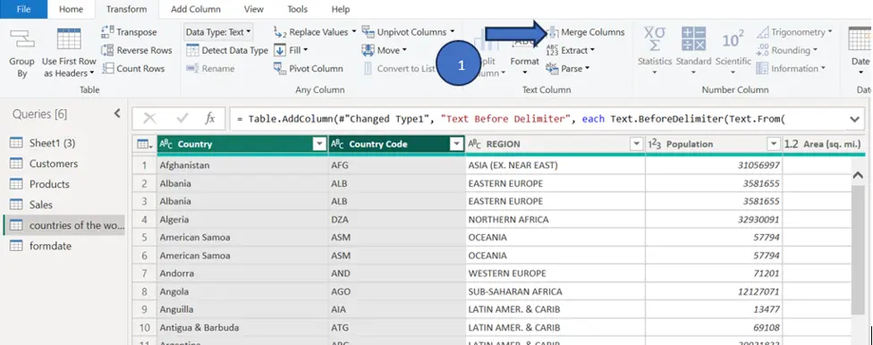This screenshot has width=873, height=345.
Task: Select the Pivot Column tool
Action: tap(308, 69)
